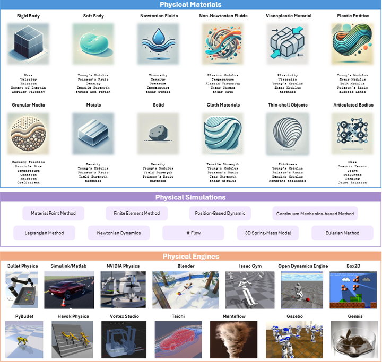Select the 'Inertia Tensor' property text

pos(352,166)
